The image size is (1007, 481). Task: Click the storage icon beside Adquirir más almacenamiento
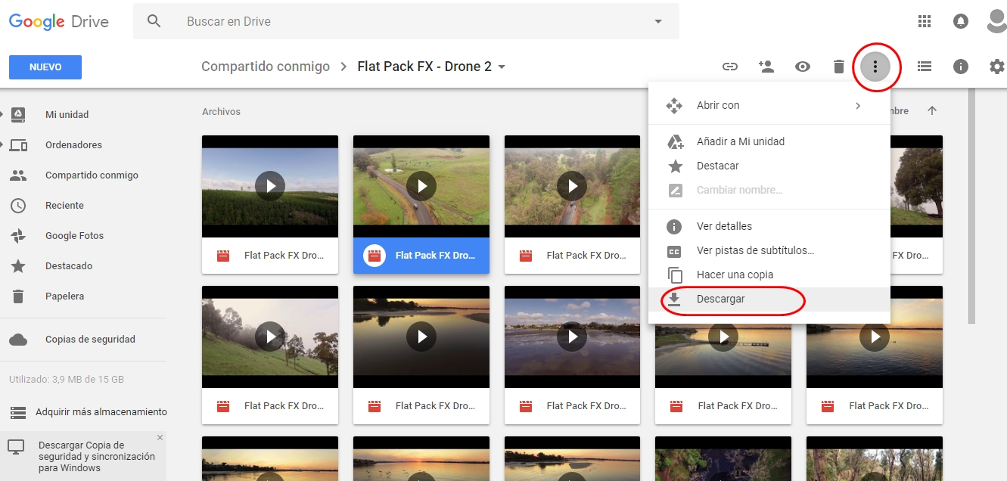18,412
